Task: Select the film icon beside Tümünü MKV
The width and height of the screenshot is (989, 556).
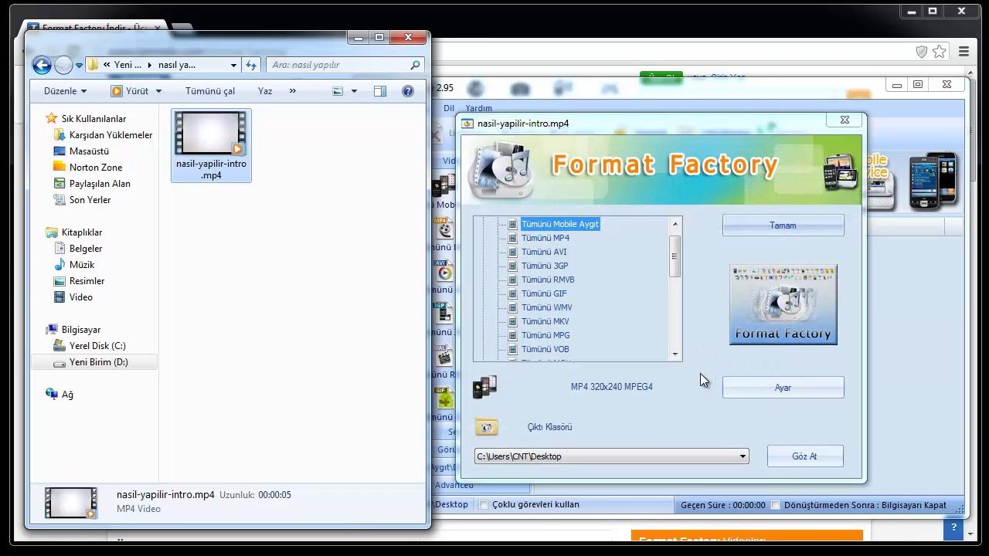Action: (512, 321)
